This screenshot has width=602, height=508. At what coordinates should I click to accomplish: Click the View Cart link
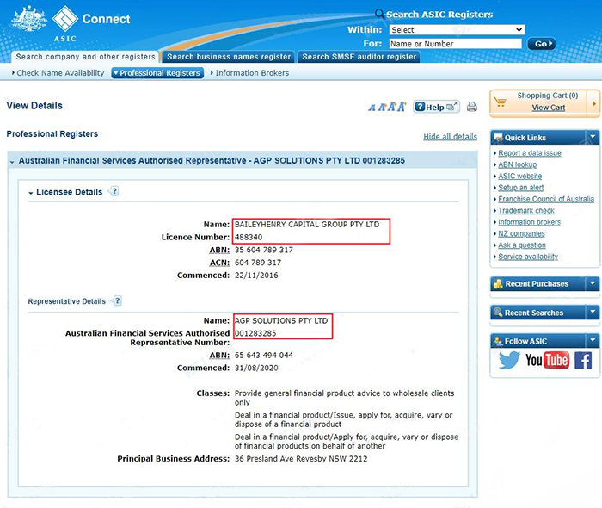549,108
